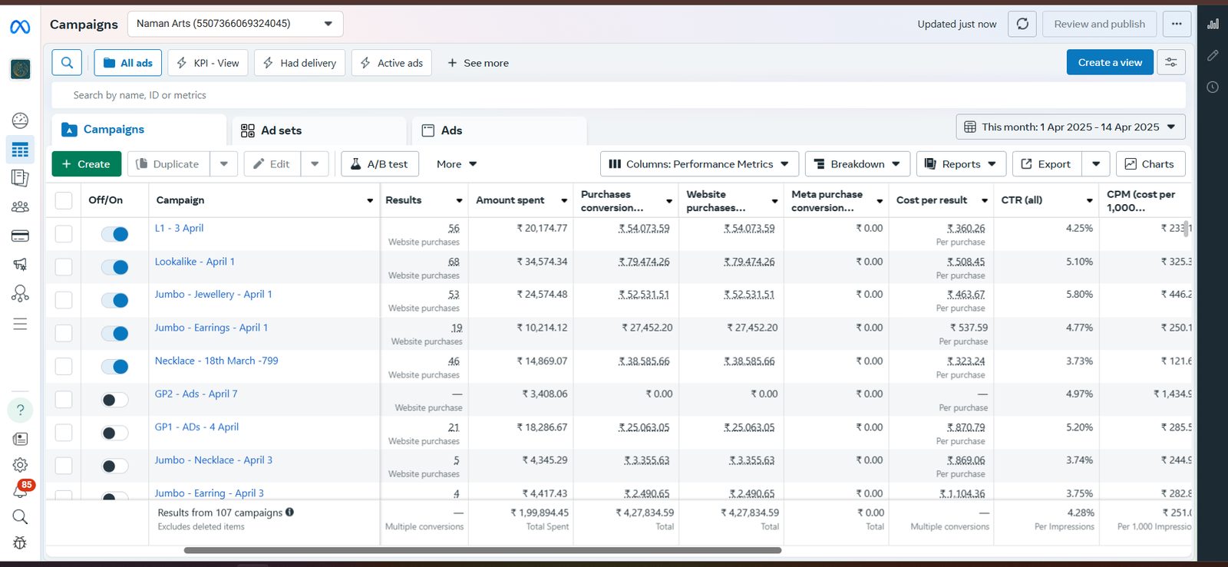Open the Settings gear in sidebar

20,465
